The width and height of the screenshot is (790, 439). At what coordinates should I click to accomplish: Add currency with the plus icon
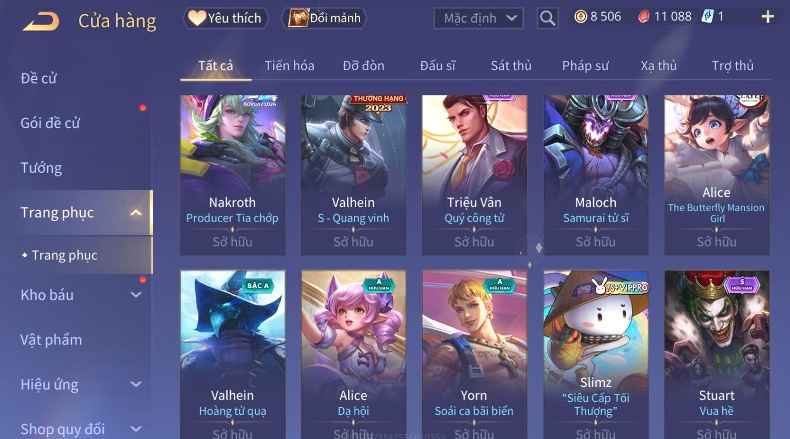point(767,17)
